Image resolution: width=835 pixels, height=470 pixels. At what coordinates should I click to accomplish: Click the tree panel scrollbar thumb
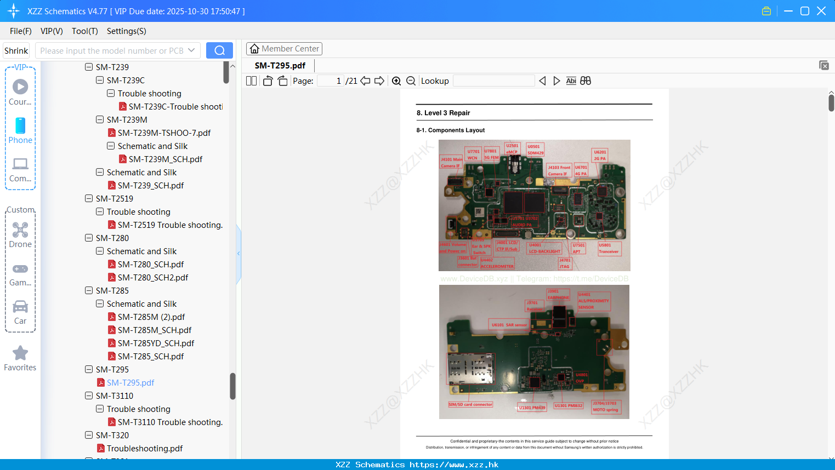[x=232, y=386]
